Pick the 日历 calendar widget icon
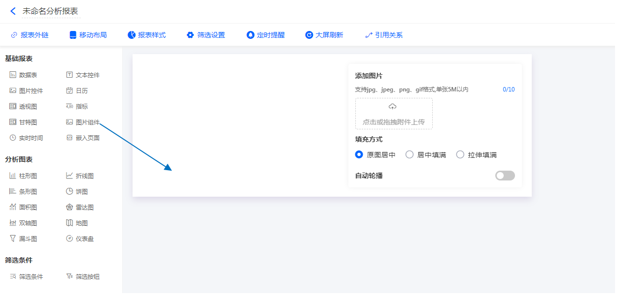This screenshot has width=617, height=298. [x=69, y=90]
